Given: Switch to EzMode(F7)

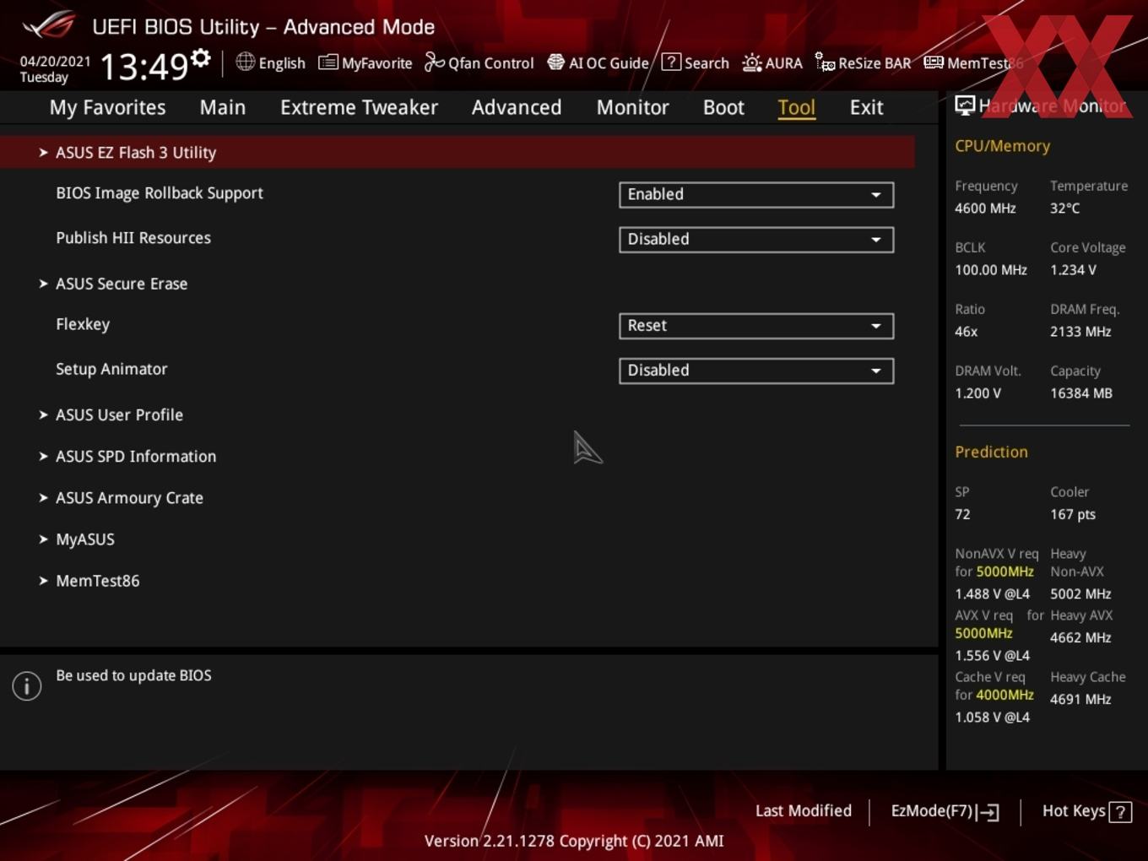Looking at the screenshot, I should (945, 811).
